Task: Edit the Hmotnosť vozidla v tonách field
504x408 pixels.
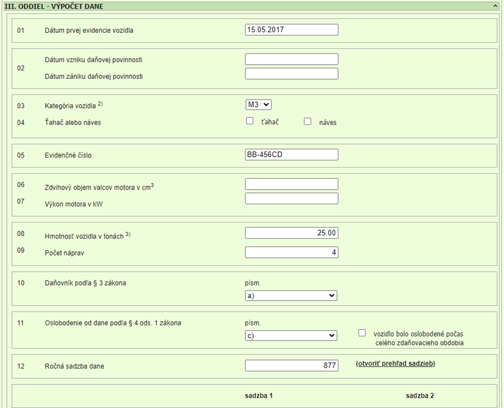Action: click(x=292, y=233)
